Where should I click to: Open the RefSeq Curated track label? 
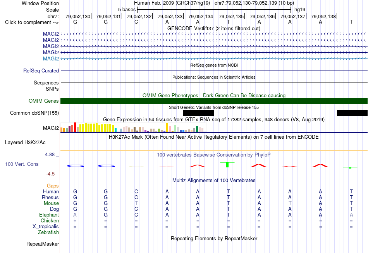pyautogui.click(x=41, y=71)
